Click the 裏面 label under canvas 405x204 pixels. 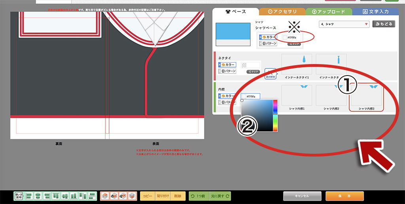59,144
